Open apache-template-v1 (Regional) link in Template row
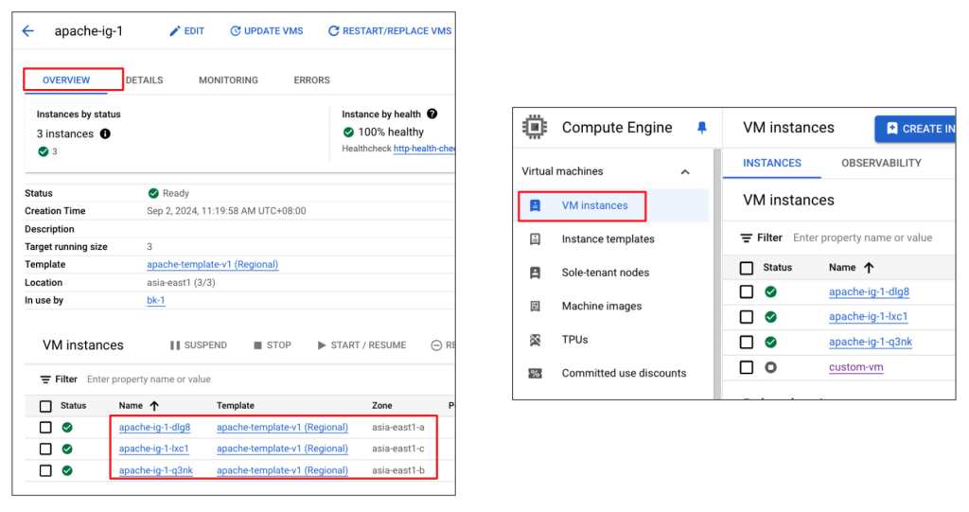 [213, 265]
